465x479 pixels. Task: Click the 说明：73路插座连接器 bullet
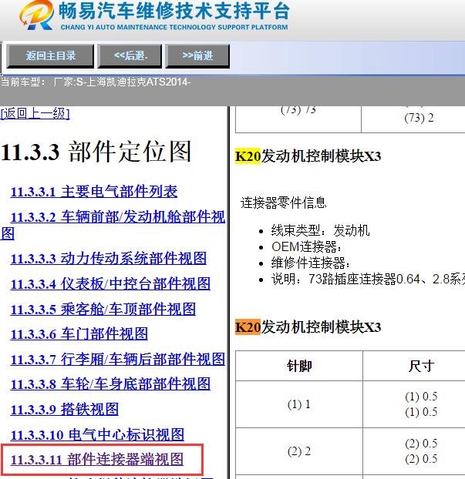click(x=368, y=279)
